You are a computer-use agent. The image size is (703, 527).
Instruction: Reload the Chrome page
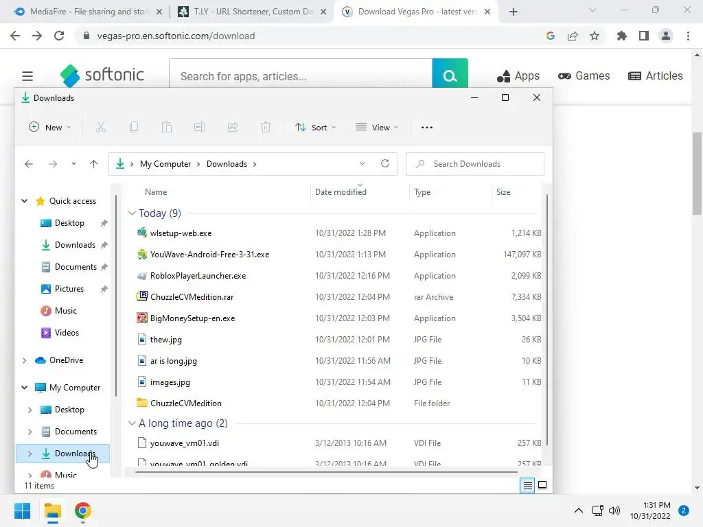click(59, 36)
